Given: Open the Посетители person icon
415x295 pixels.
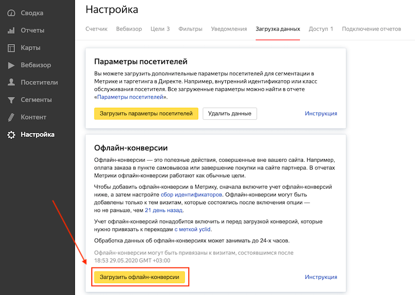Looking at the screenshot, I should [x=11, y=82].
